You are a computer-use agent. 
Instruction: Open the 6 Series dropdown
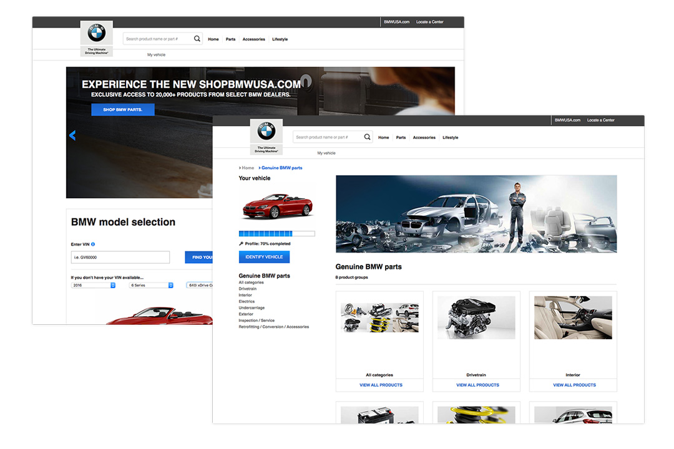point(151,285)
